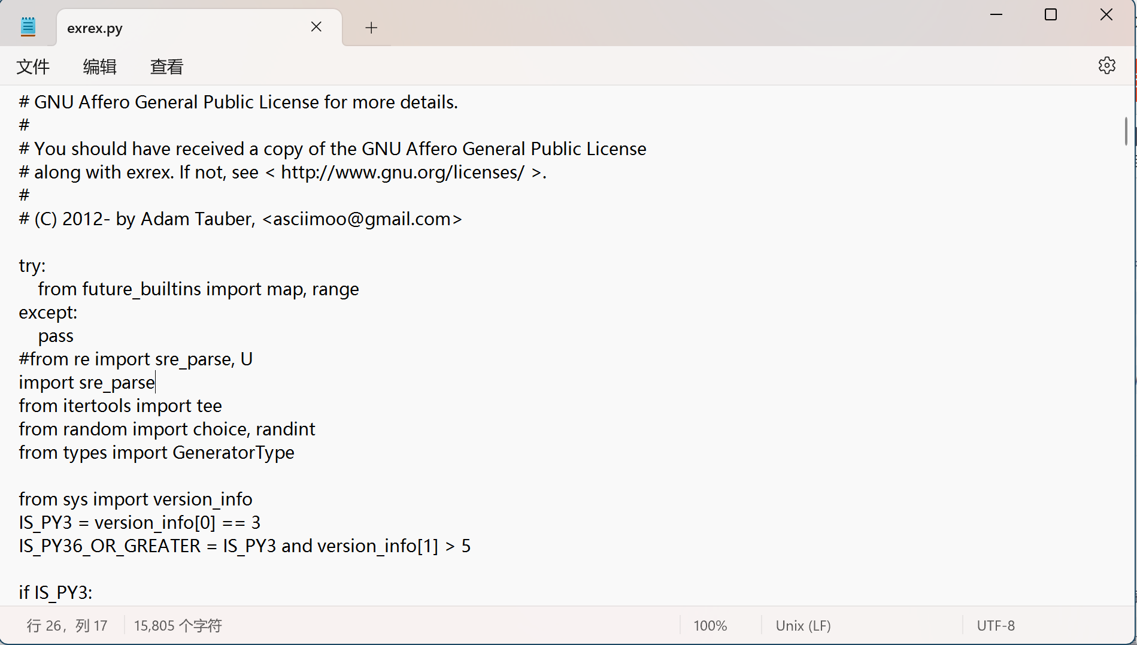Screen dimensions: 1137x645
Task: Open Notepad settings via the gear icon
Action: pyautogui.click(x=1106, y=65)
